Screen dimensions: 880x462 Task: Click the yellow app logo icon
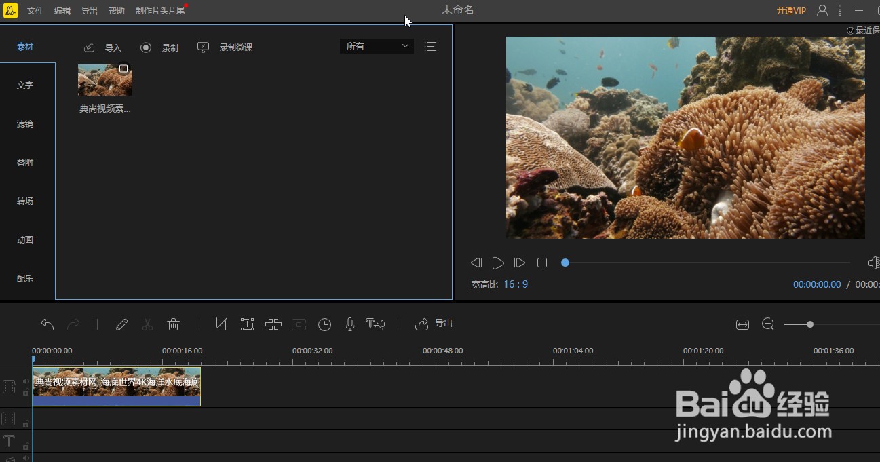pos(10,10)
